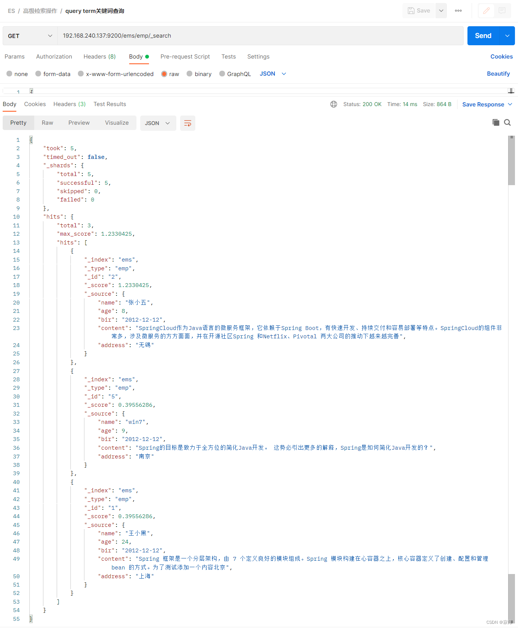Open the Pre-request Script tab
The width and height of the screenshot is (518, 628).
click(185, 57)
